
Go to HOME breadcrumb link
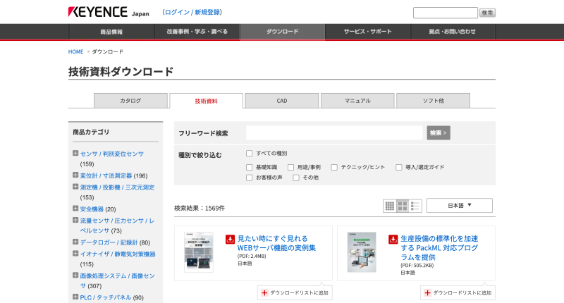(76, 51)
